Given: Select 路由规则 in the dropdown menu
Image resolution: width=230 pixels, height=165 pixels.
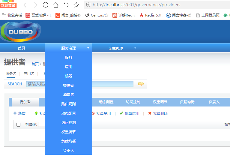Looking at the screenshot, I should click(x=68, y=104).
